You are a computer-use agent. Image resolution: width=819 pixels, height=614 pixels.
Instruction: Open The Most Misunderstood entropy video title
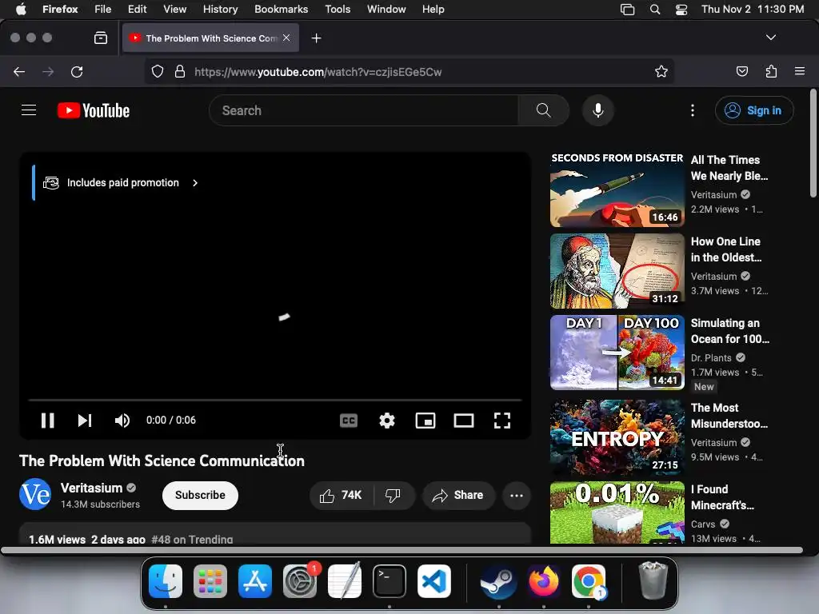729,416
